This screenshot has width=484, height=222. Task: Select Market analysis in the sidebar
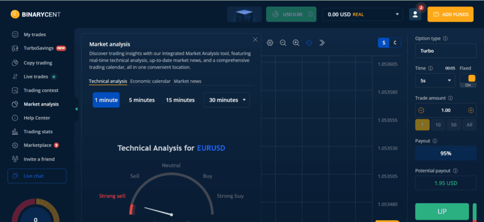(41, 104)
